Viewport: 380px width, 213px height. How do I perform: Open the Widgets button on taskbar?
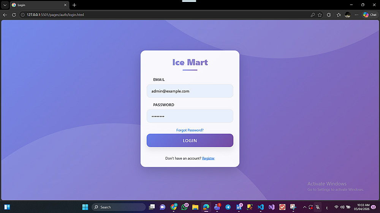(7, 207)
